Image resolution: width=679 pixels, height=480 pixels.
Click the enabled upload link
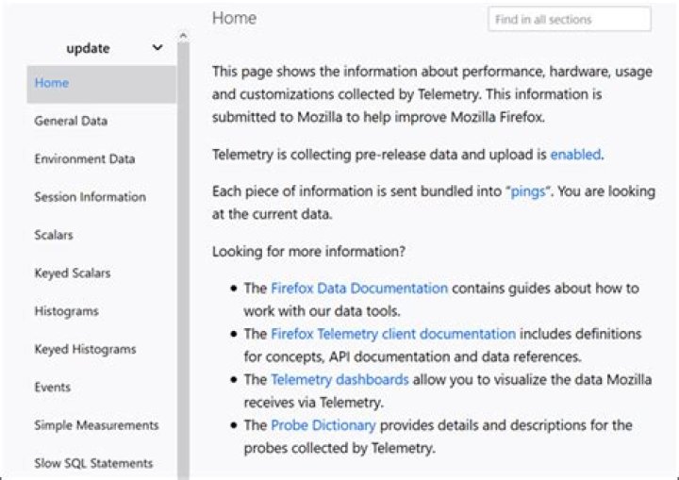click(575, 155)
